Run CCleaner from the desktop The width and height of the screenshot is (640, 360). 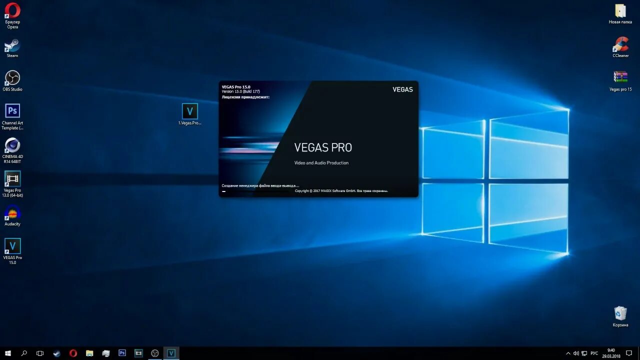coord(620,45)
